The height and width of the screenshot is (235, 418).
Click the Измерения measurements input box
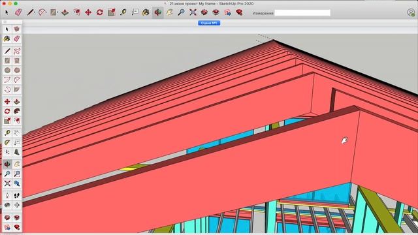[302, 13]
